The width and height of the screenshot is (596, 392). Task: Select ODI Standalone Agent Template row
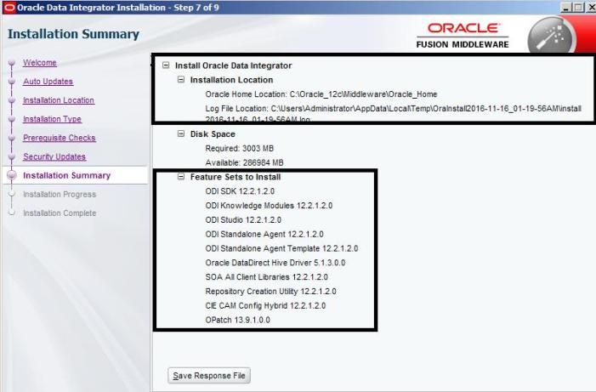click(x=281, y=248)
